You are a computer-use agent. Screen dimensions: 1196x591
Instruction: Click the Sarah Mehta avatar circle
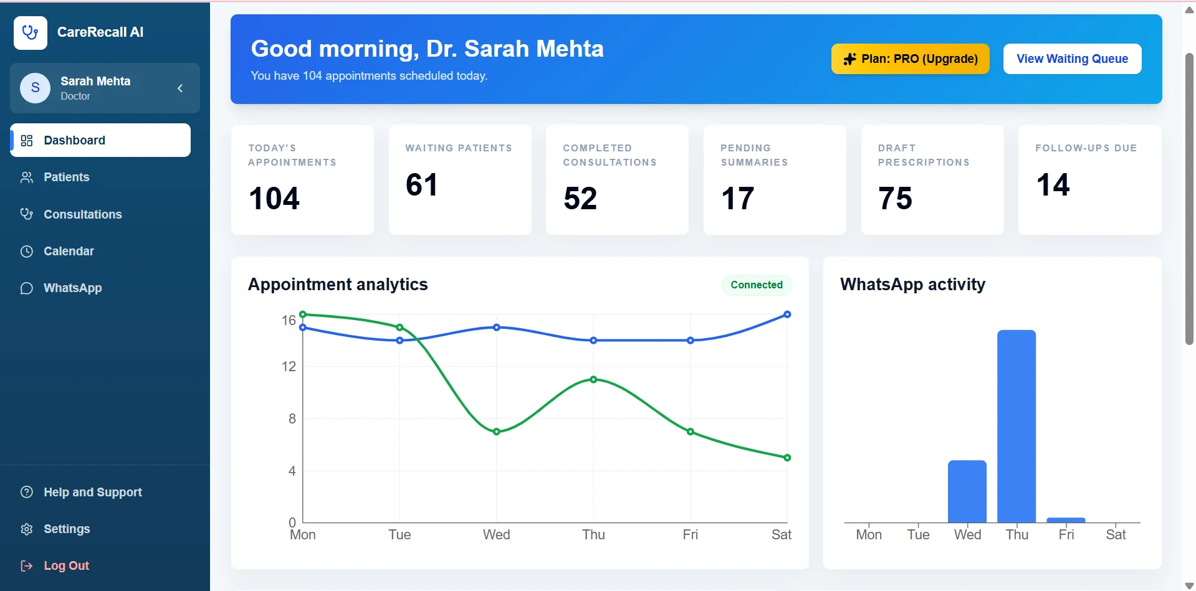click(x=36, y=88)
